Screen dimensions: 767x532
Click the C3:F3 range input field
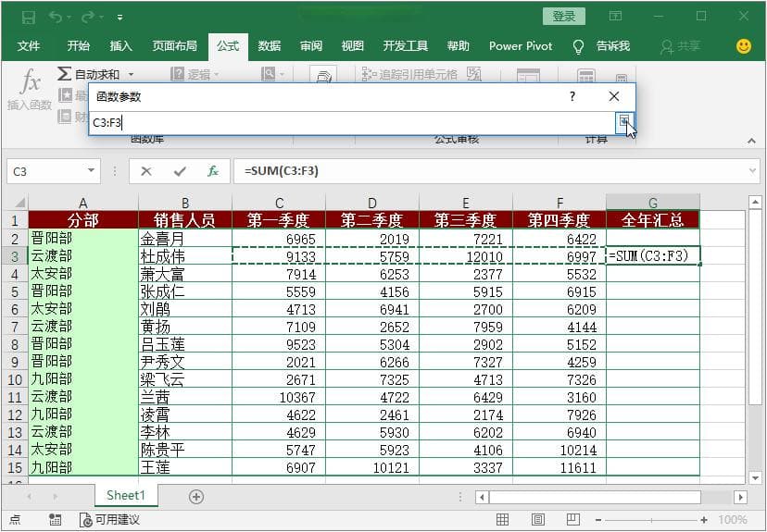pos(352,122)
